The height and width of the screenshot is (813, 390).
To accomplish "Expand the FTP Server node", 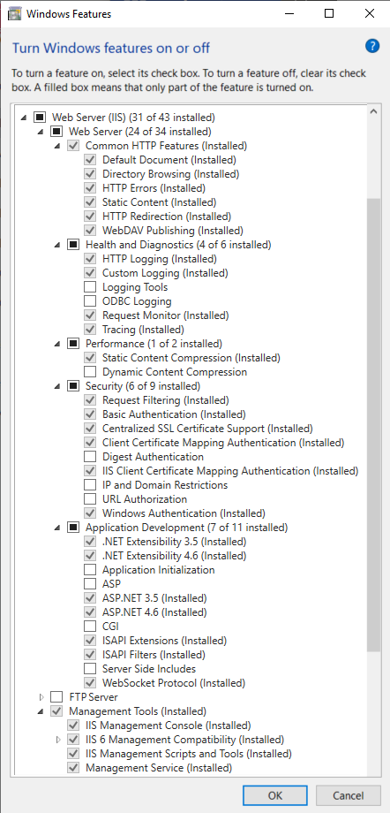I will tap(41, 697).
